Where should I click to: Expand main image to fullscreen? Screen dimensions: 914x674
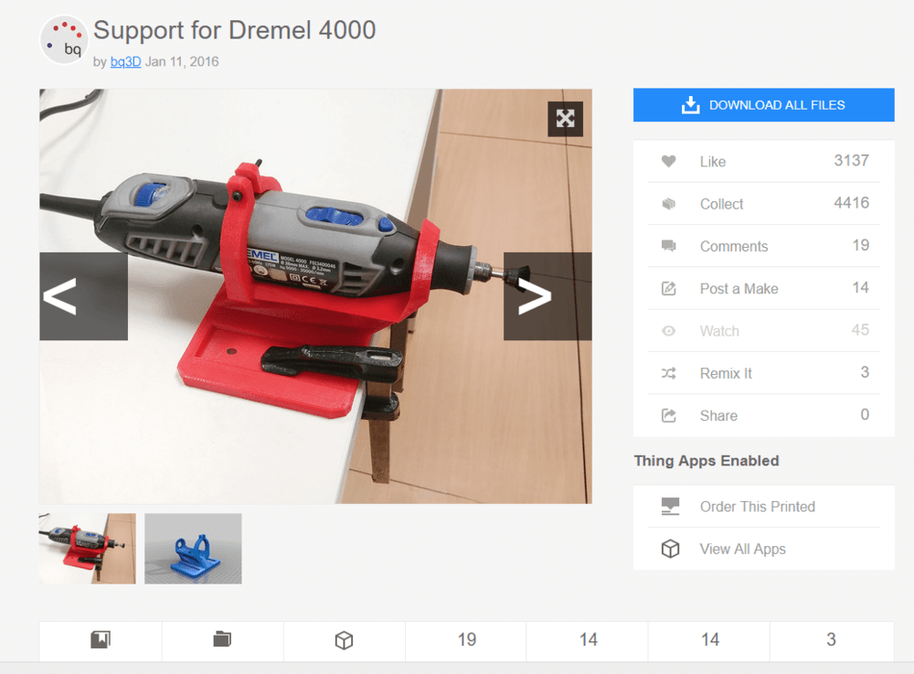click(x=565, y=118)
